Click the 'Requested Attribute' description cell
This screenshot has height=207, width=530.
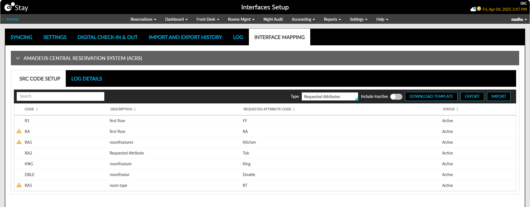127,153
